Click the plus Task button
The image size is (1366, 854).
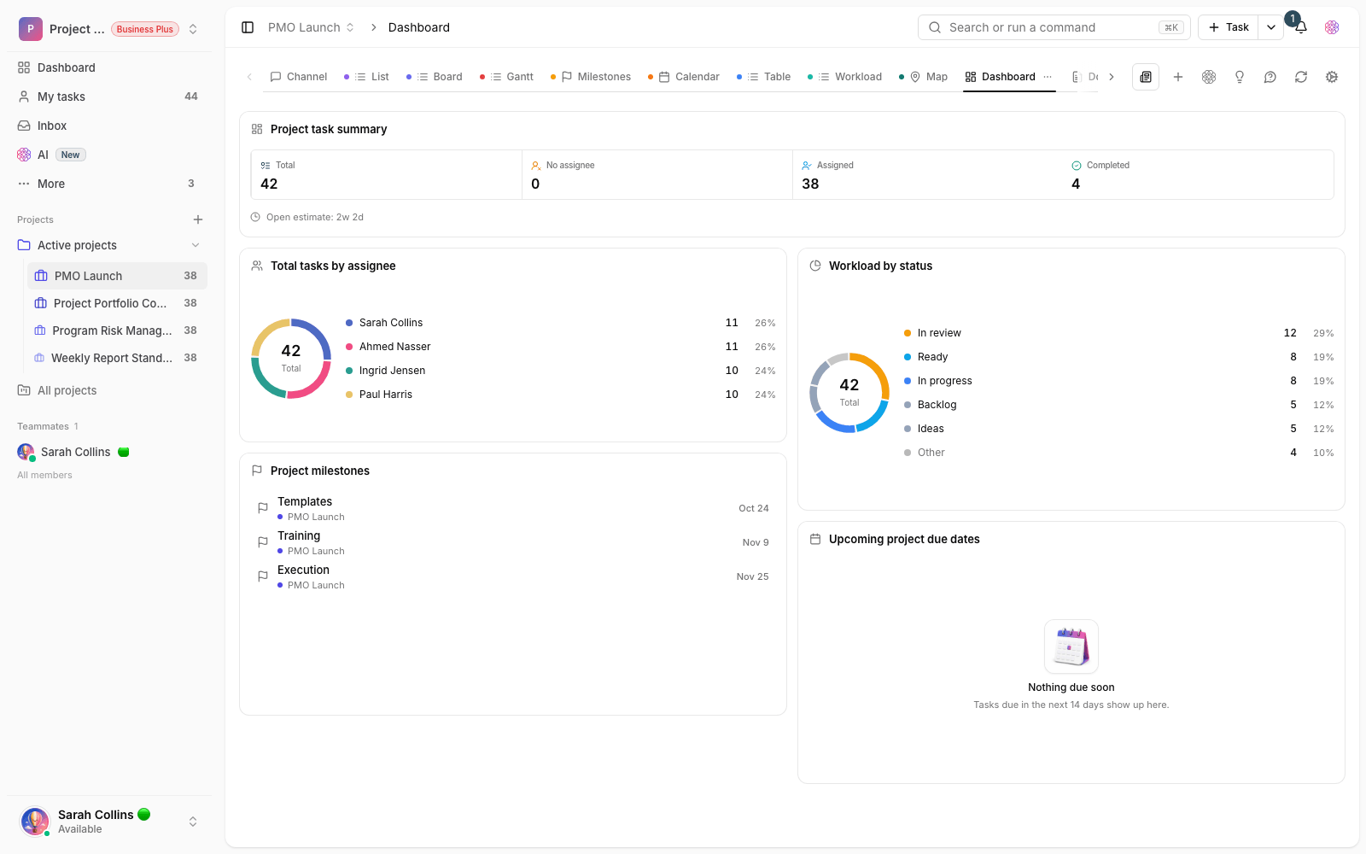coord(1229,27)
